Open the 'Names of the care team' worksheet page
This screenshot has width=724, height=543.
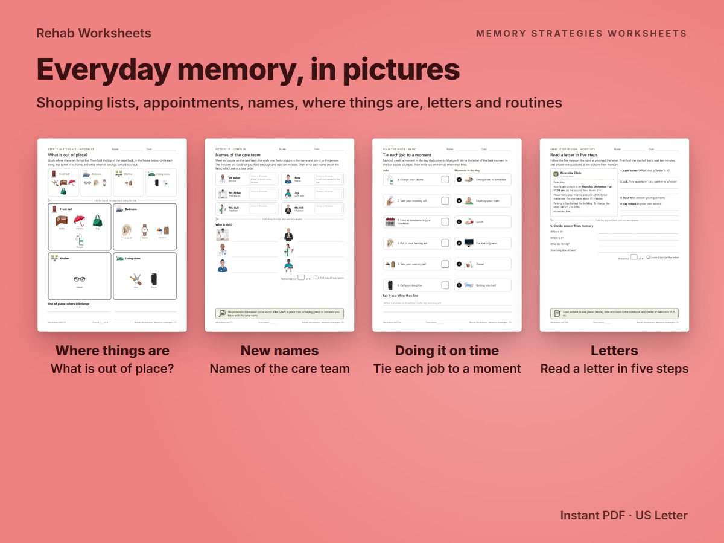click(279, 235)
